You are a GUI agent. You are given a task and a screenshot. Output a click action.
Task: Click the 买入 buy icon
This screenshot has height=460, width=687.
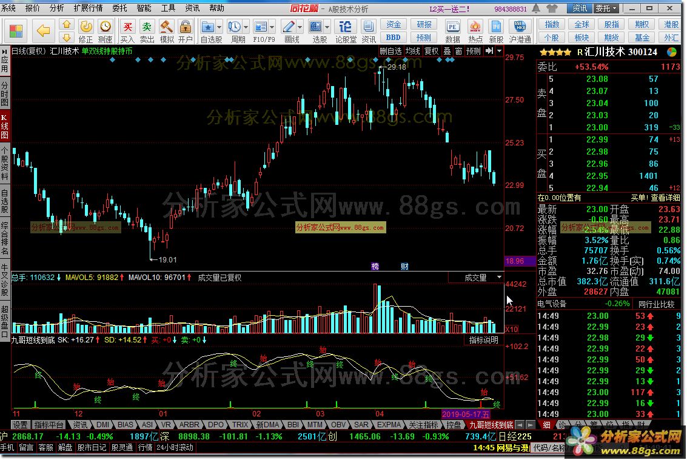127,27
